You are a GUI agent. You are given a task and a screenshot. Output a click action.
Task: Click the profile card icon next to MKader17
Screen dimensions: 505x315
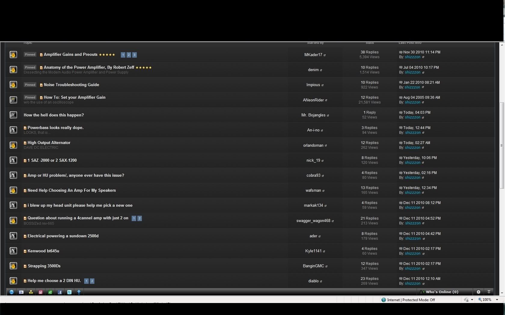(x=325, y=55)
